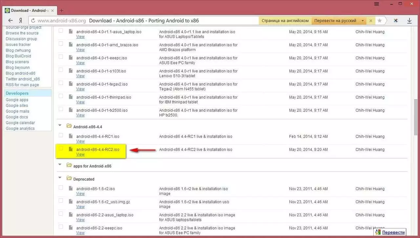Screen dimensions: 420x238
Task: Open Blog BuildDroid sidebar link
Action: 18,56
